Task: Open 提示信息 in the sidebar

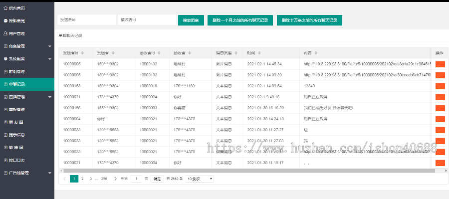Action: point(27,135)
